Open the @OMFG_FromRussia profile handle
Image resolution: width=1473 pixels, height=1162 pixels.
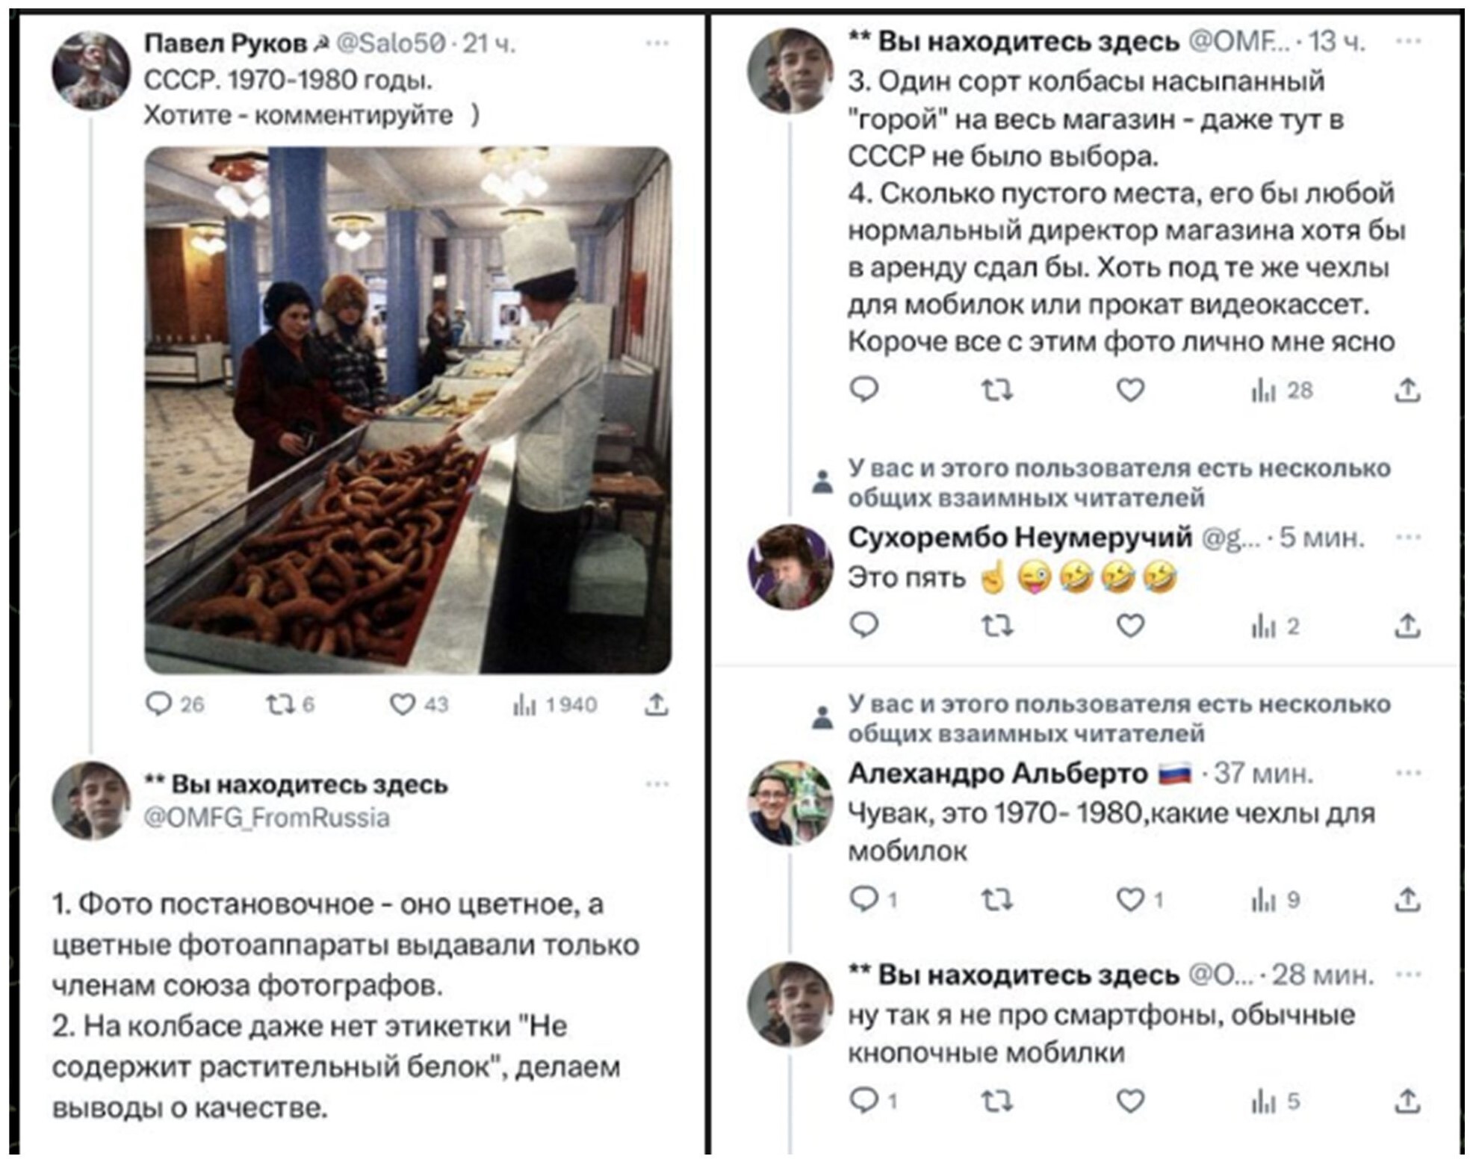coord(267,818)
